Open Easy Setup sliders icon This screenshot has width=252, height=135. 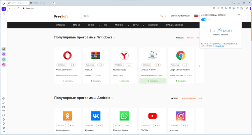[238, 8]
